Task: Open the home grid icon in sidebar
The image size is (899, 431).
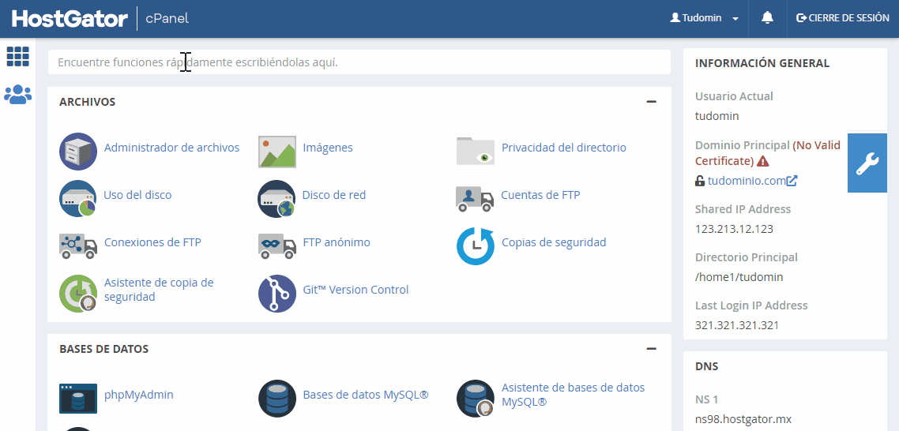Action: click(17, 57)
